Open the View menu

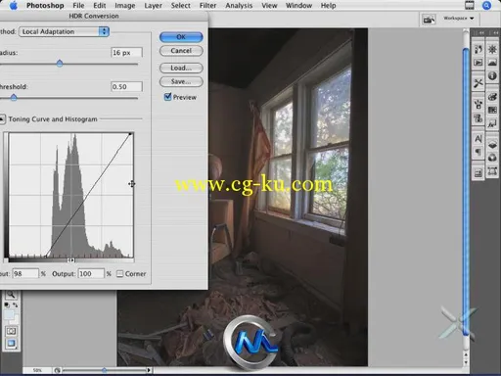(x=269, y=6)
